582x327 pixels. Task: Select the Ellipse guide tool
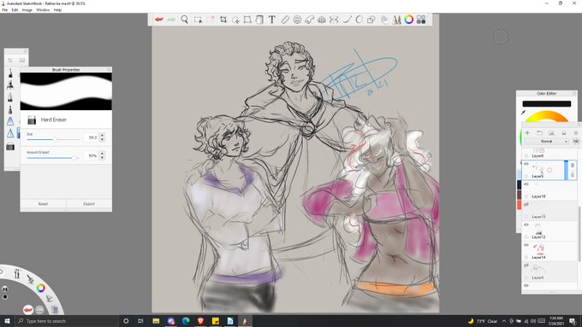pyautogui.click(x=297, y=20)
